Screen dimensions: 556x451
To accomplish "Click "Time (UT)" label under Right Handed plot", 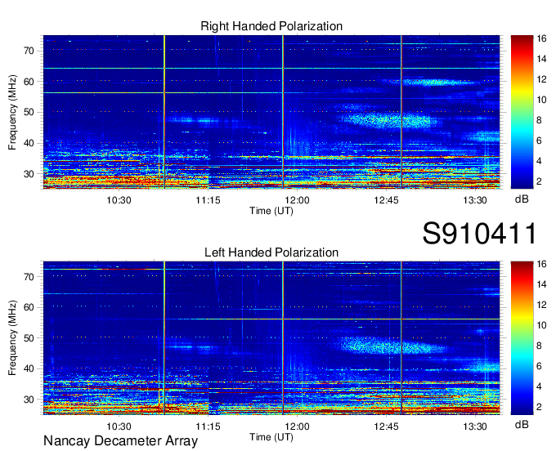I will [271, 211].
